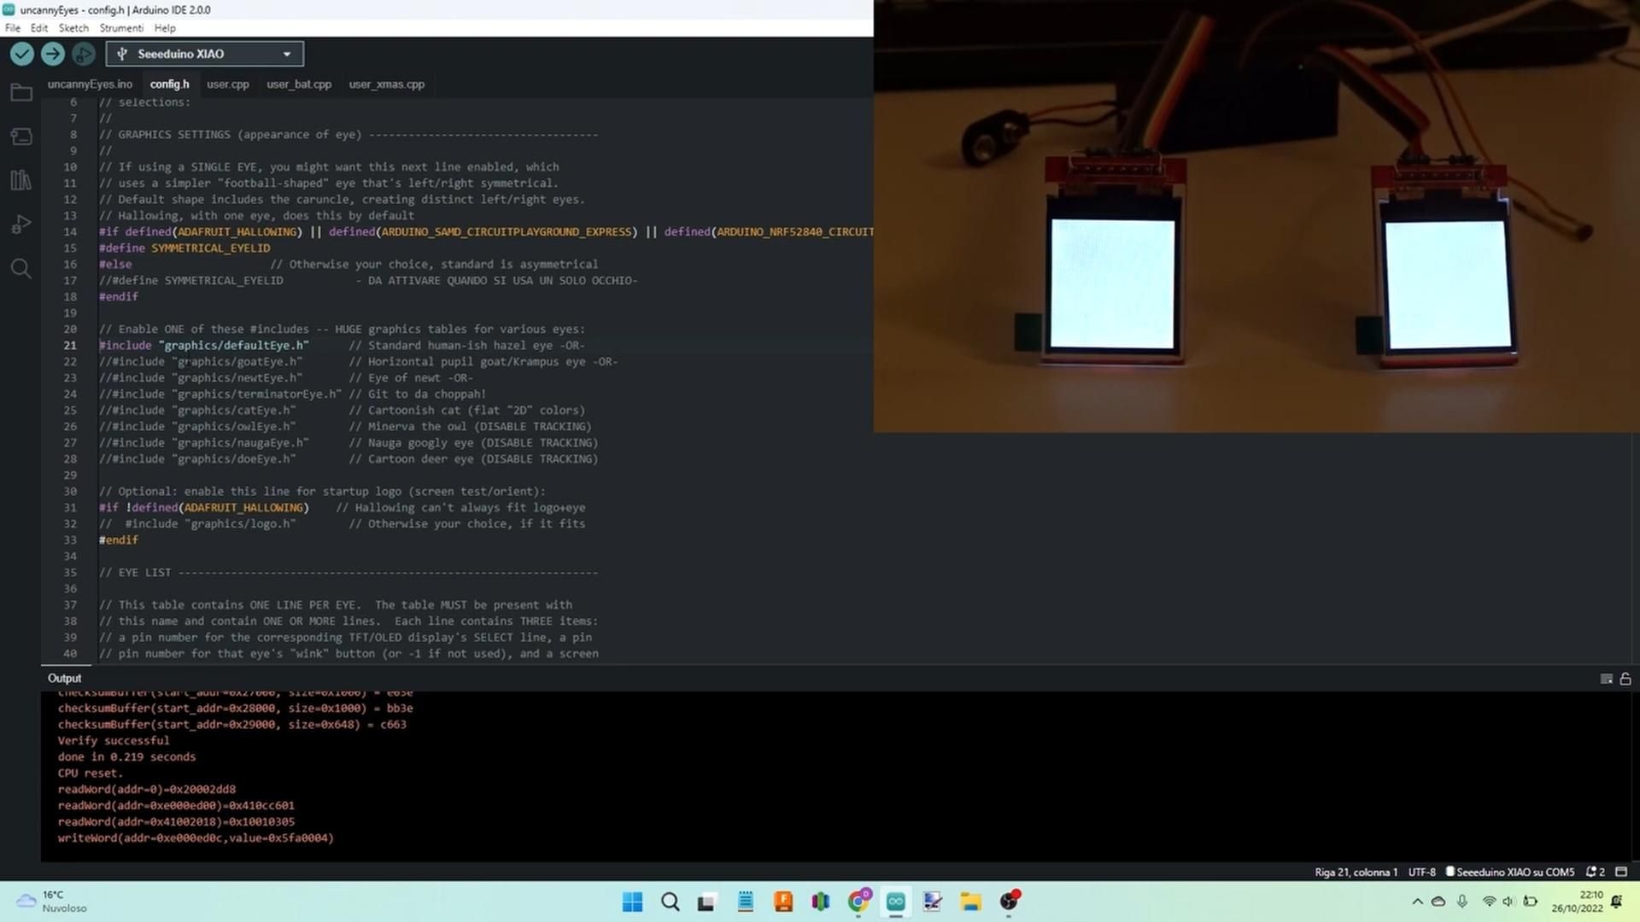
Task: Click line 21 defaultEye.h include
Action: (342, 346)
